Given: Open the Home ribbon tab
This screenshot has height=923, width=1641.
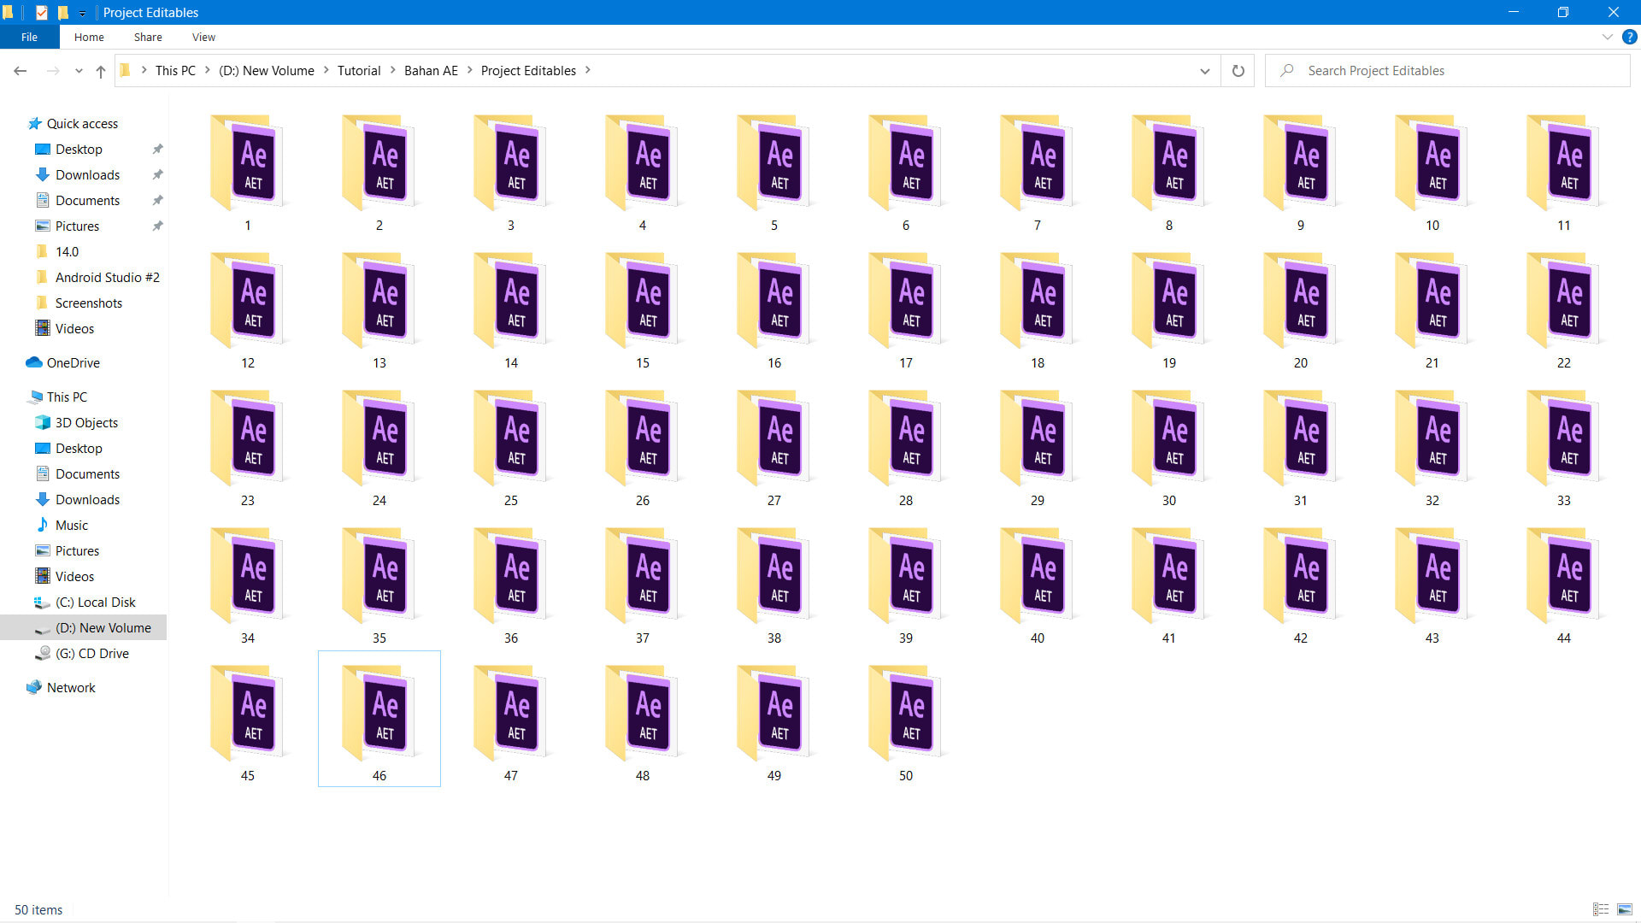Looking at the screenshot, I should click(x=89, y=37).
